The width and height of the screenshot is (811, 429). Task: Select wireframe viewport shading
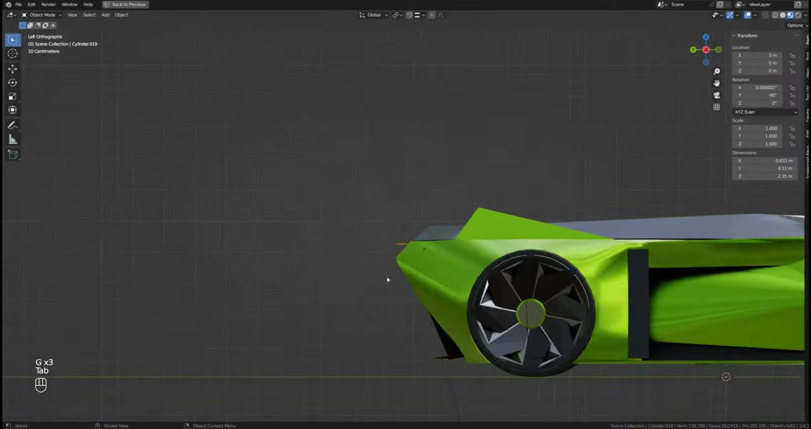(x=775, y=15)
